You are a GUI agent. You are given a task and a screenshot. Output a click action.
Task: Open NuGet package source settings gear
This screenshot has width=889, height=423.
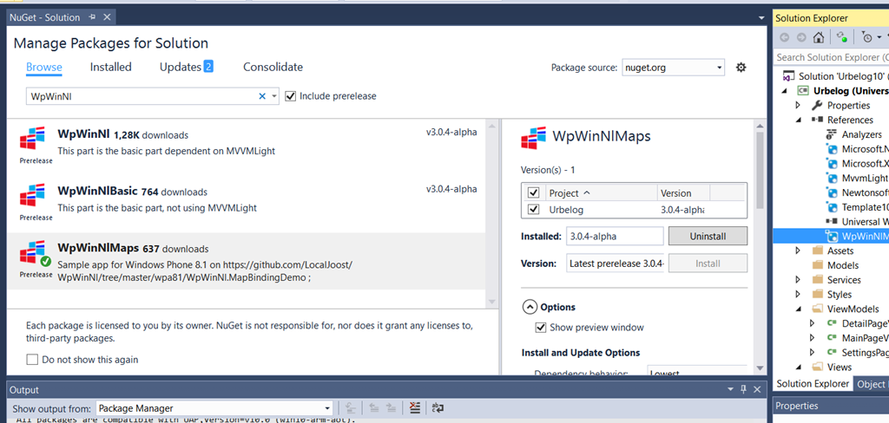coord(741,68)
